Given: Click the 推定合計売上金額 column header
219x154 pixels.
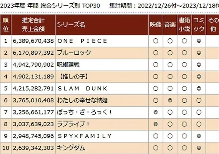Looking at the screenshot, I should pyautogui.click(x=33, y=25).
